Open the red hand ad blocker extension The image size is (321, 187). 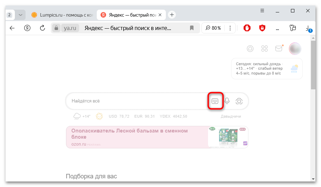247,28
